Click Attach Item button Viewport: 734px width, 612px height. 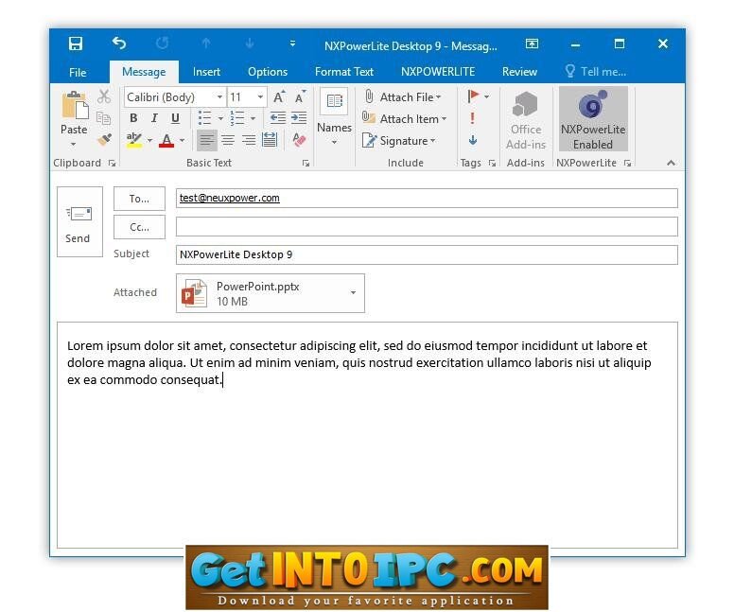click(x=405, y=119)
